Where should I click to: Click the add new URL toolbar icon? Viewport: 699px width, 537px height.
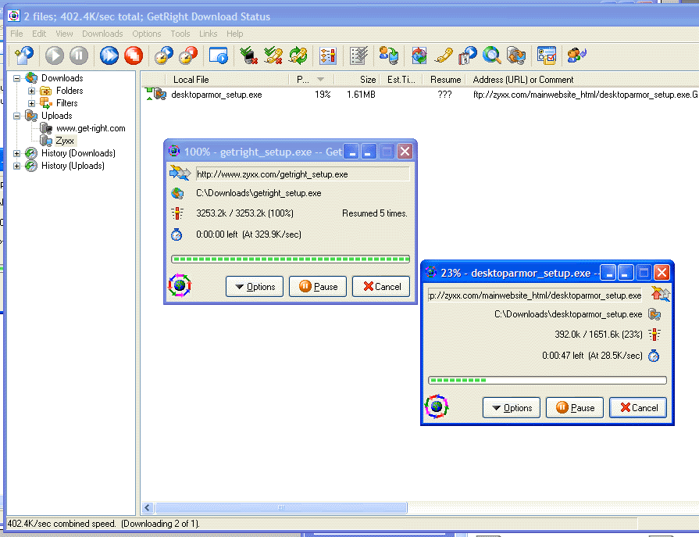point(24,55)
